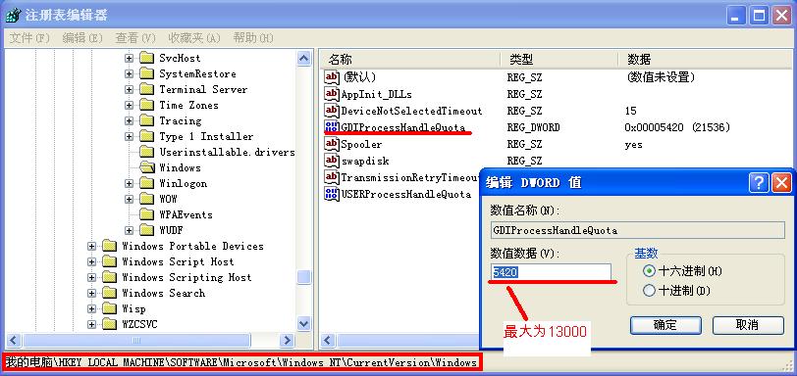Click the 数值名称 field showing GDIProcessHandleQuota
The height and width of the screenshot is (376, 797).
tap(637, 230)
